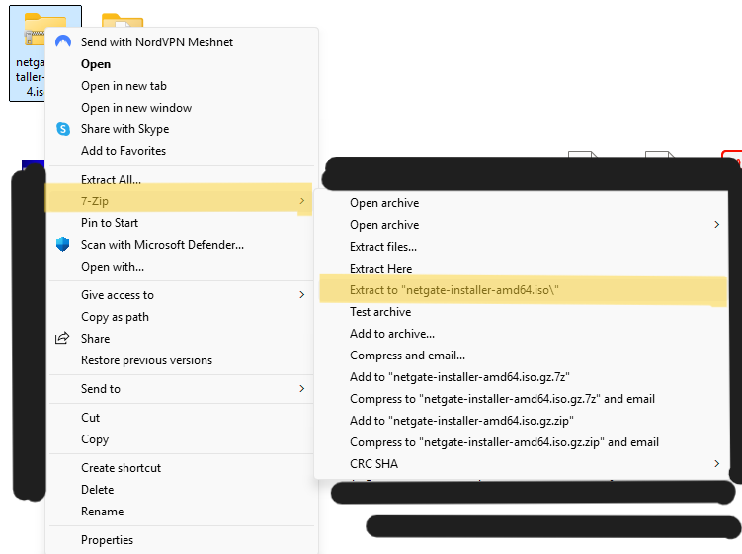742x554 pixels.
Task: Click the Microsoft Defender shield icon
Action: point(62,244)
